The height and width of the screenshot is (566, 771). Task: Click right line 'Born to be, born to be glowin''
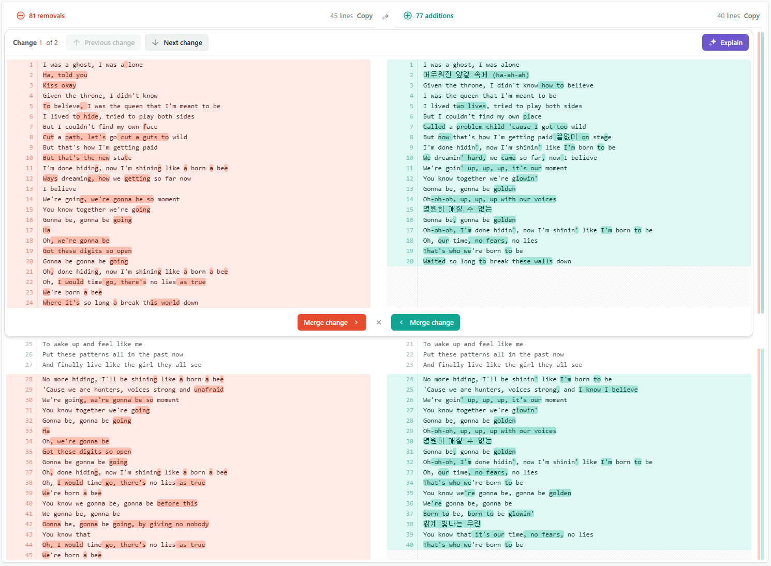point(478,514)
